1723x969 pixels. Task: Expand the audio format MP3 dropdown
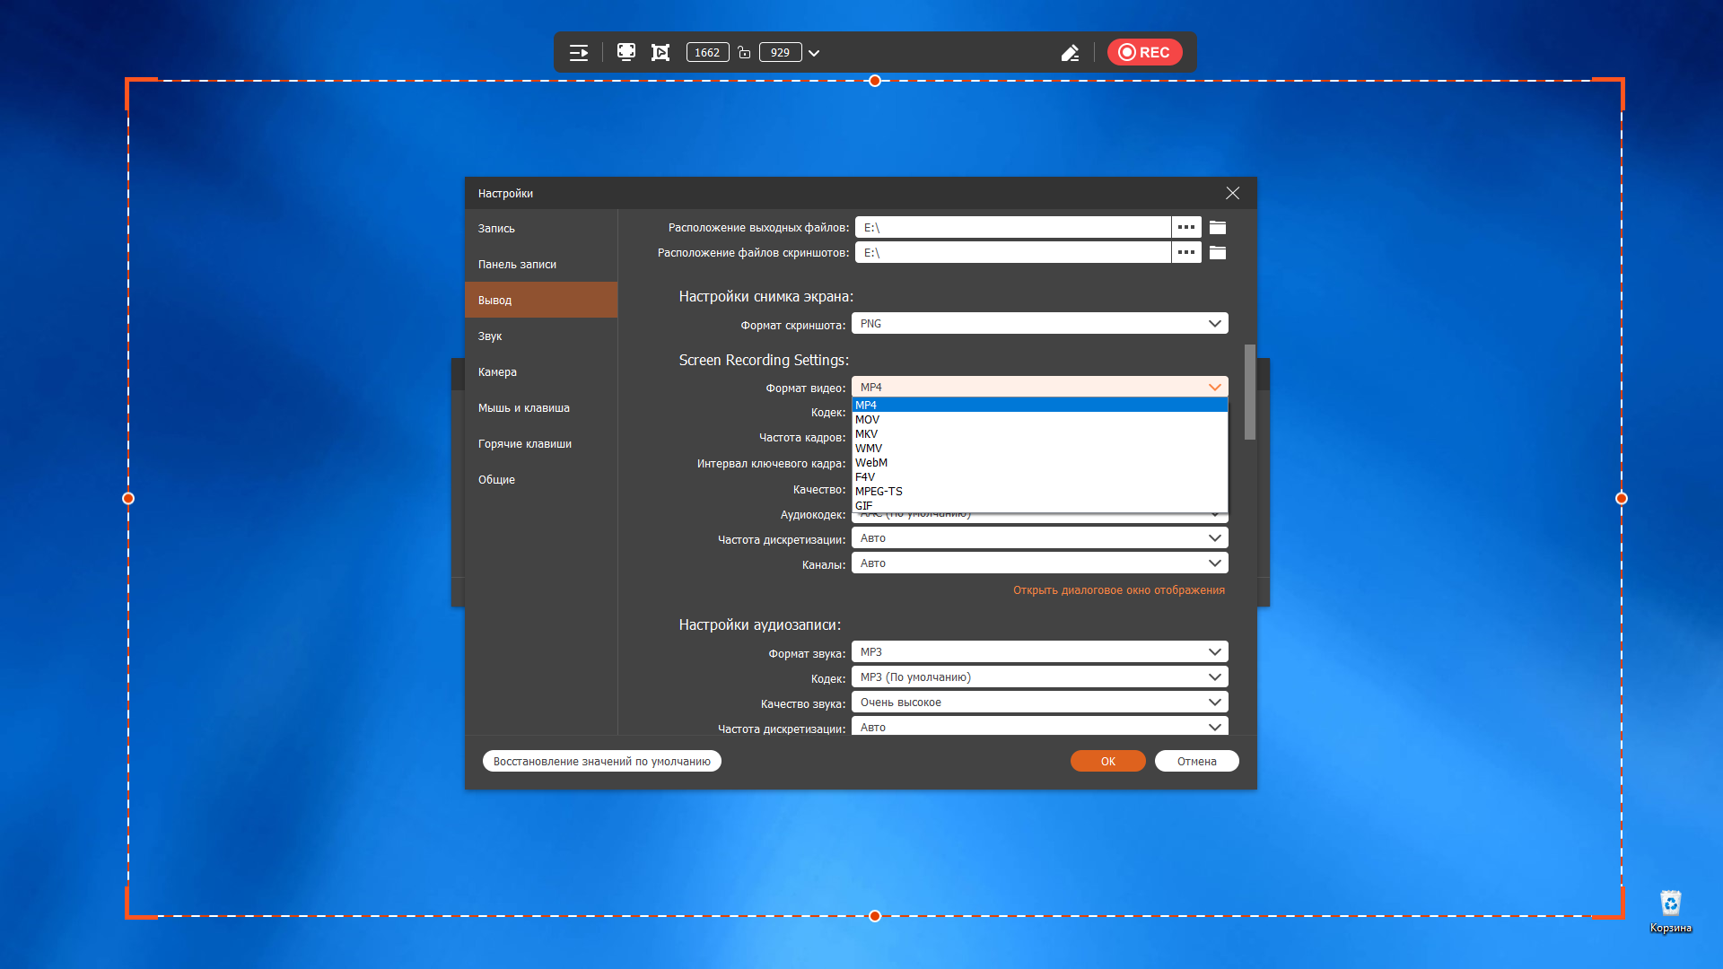pos(1039,652)
